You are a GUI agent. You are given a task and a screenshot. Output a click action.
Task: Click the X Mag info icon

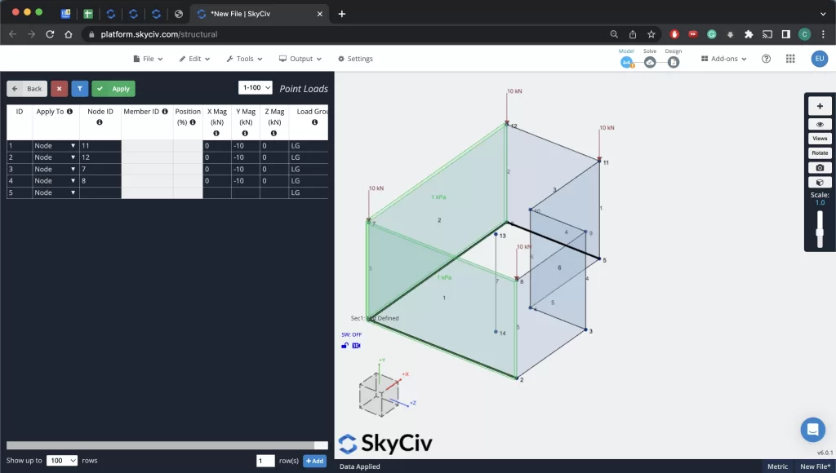point(216,133)
